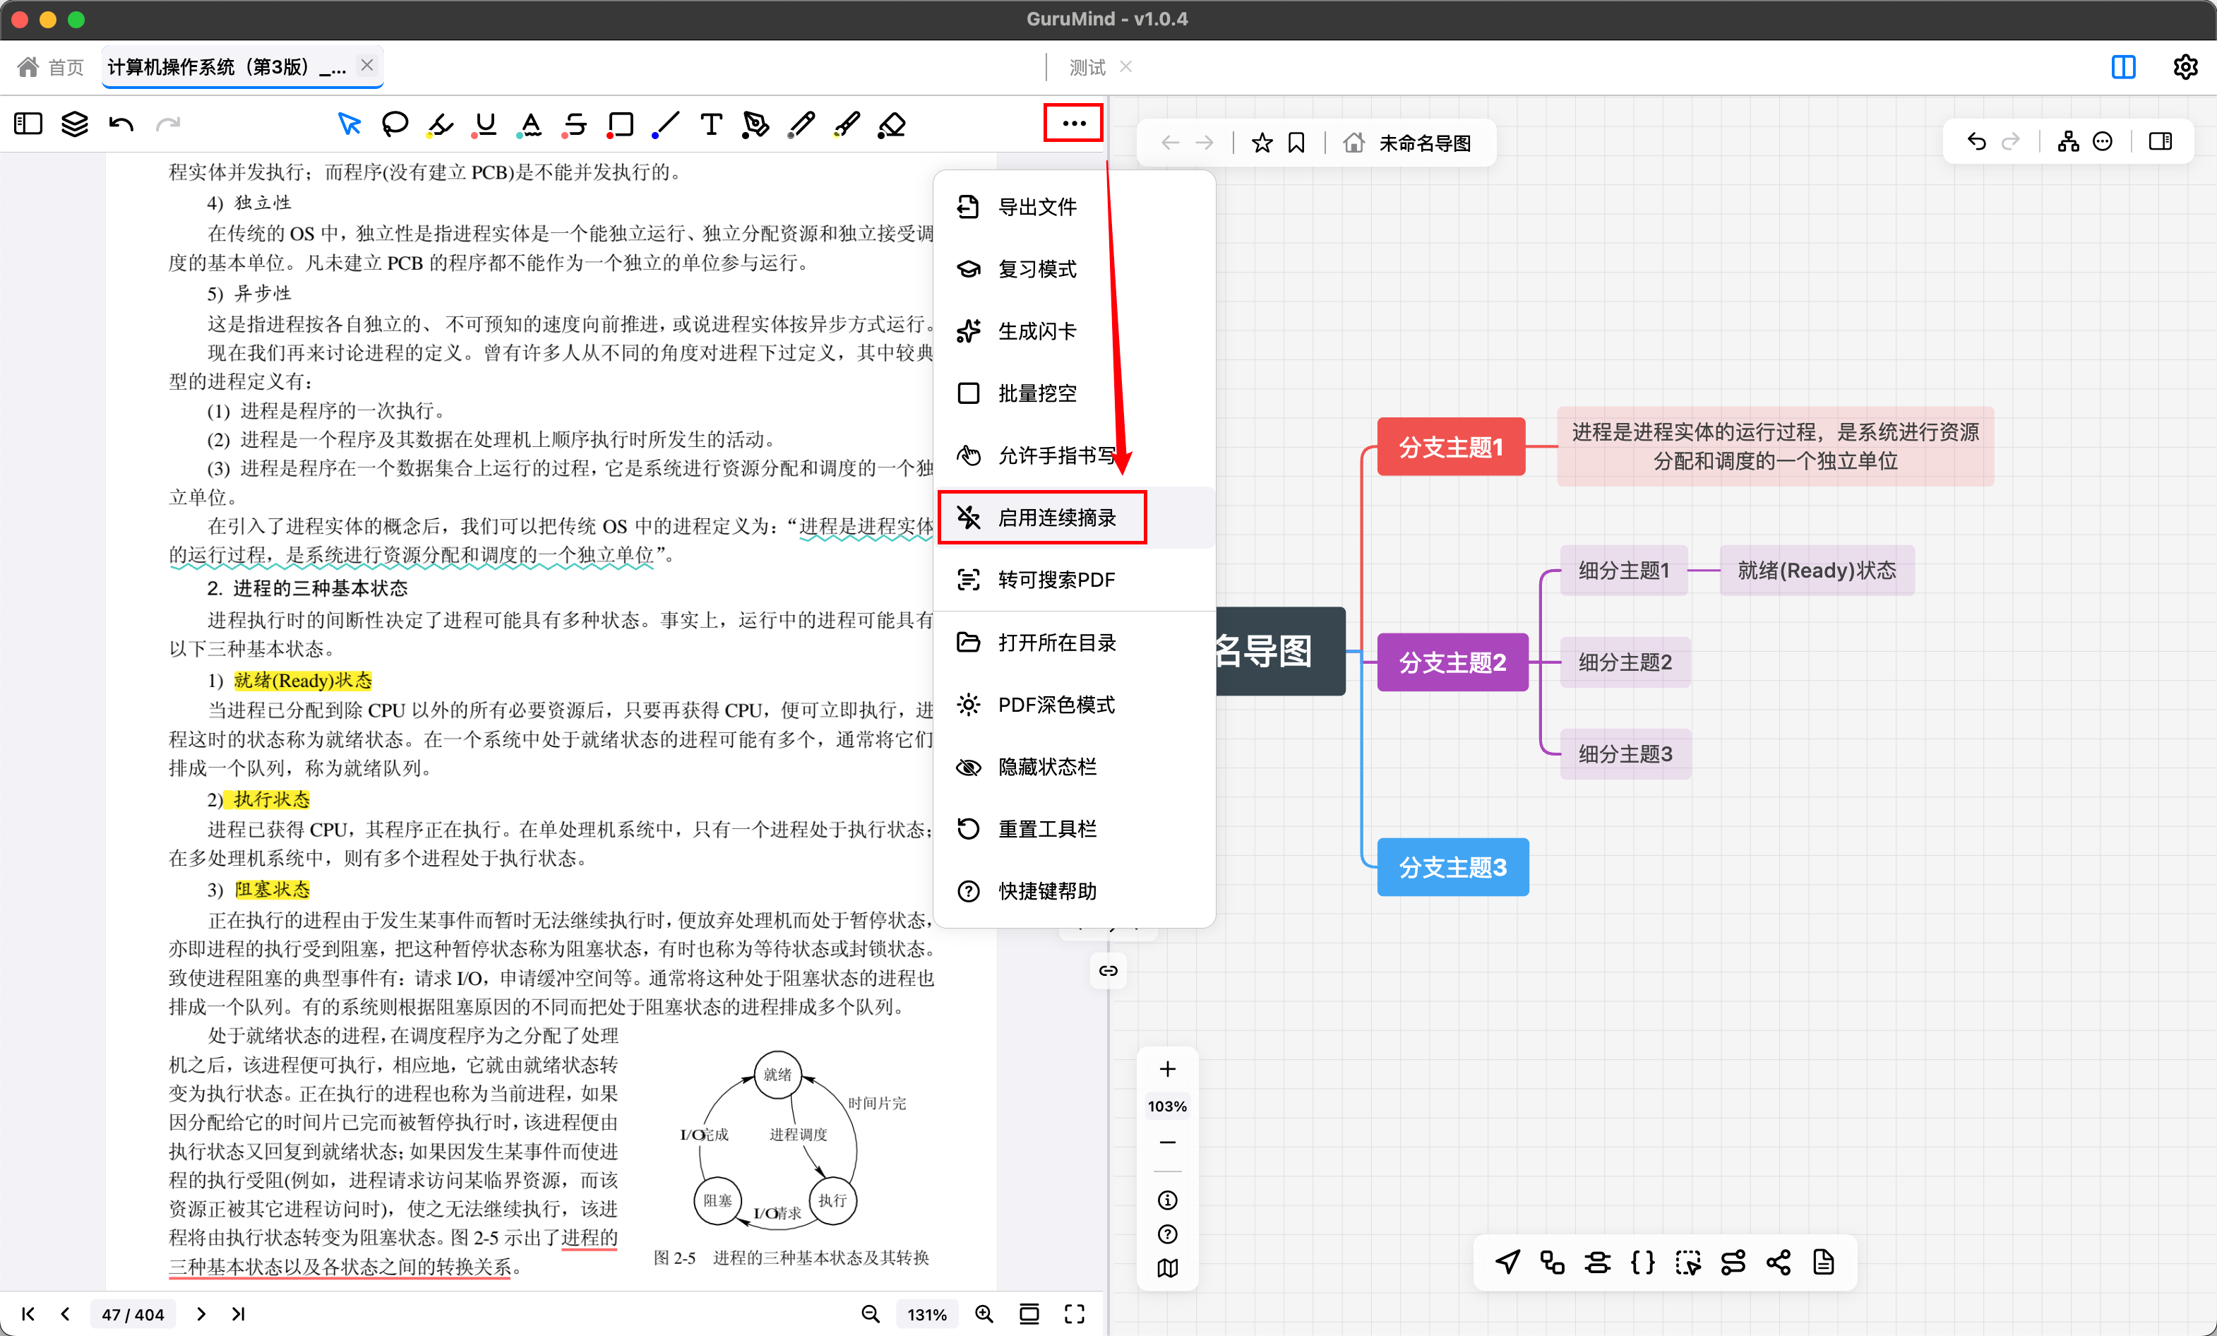Click 快捷键帮助 menu entry
The width and height of the screenshot is (2217, 1336).
click(x=1046, y=890)
